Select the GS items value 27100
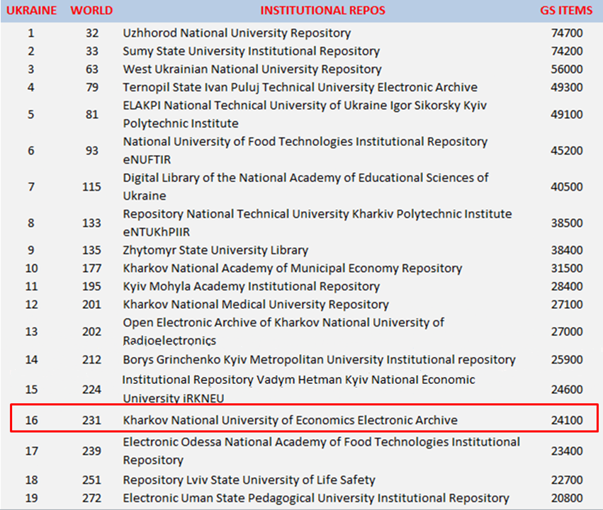This screenshot has height=510, width=603. point(567,305)
